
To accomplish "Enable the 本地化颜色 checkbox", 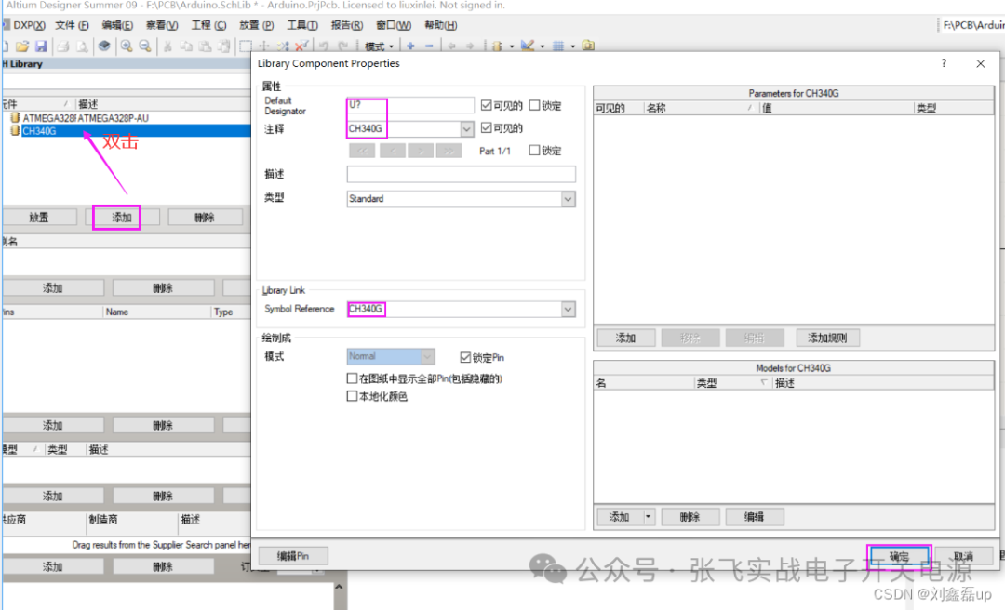I will coord(352,396).
